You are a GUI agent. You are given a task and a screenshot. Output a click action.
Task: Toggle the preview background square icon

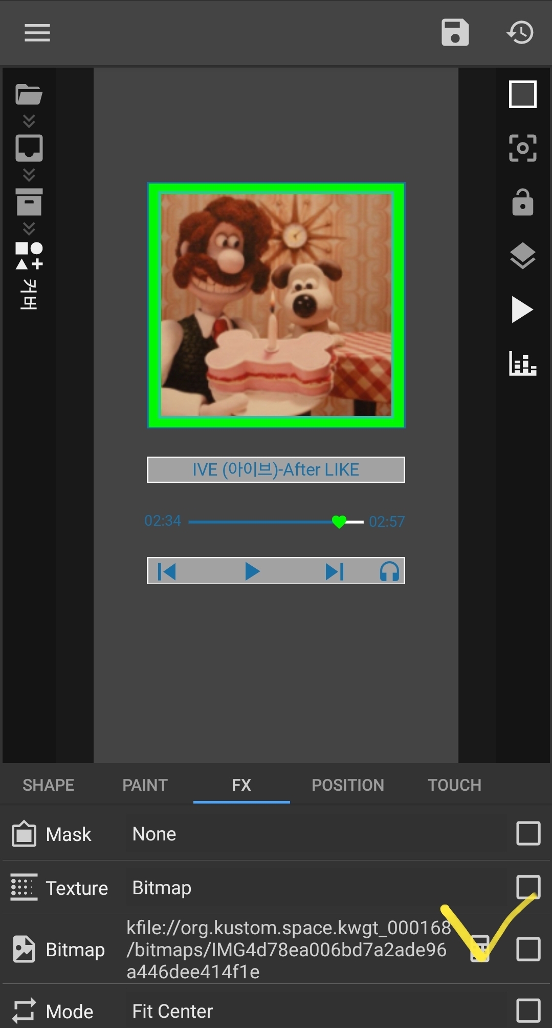tap(522, 94)
